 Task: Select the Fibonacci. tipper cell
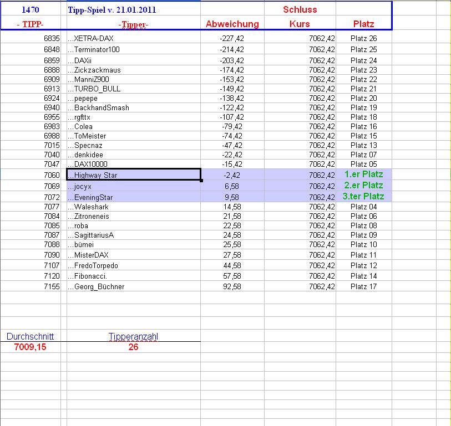(x=134, y=276)
